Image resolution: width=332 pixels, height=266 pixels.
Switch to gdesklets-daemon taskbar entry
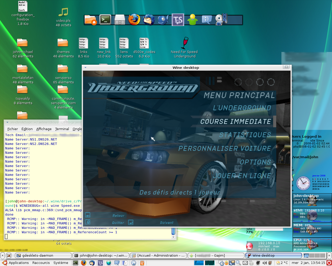(43, 256)
